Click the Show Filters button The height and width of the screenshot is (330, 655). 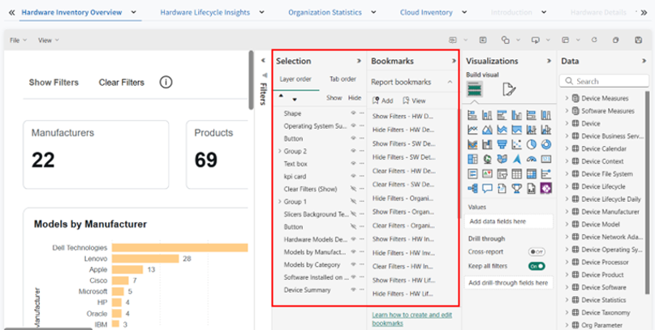[53, 82]
